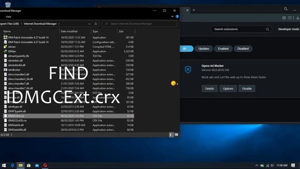Open the Action Center notifications icon
Image resolution: width=300 pixels, height=169 pixels.
coord(293,165)
